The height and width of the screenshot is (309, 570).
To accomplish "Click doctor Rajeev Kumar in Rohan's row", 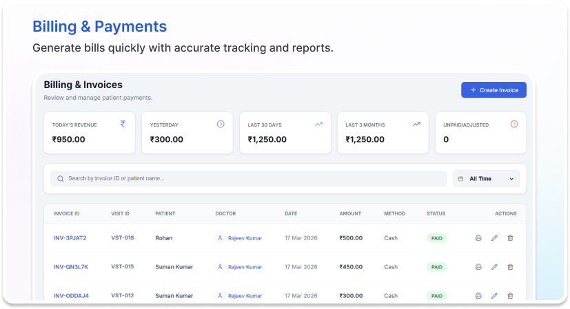I will pyautogui.click(x=244, y=238).
